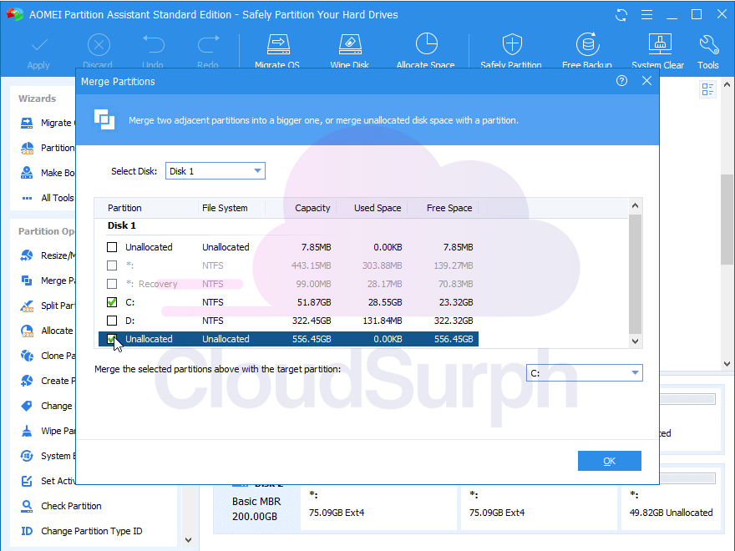This screenshot has height=551, width=735.
Task: Click the C: 51.87GB capacity cell
Action: click(x=314, y=302)
